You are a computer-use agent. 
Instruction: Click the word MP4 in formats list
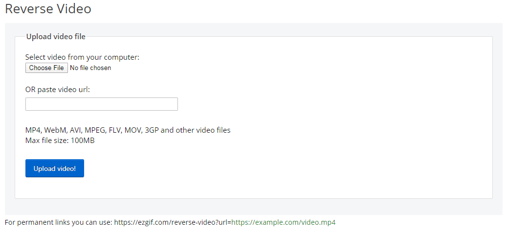pyautogui.click(x=33, y=130)
